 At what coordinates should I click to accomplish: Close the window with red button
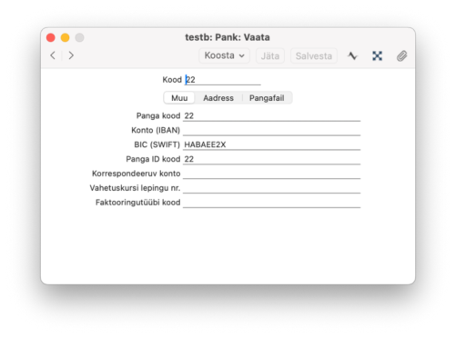(x=51, y=37)
